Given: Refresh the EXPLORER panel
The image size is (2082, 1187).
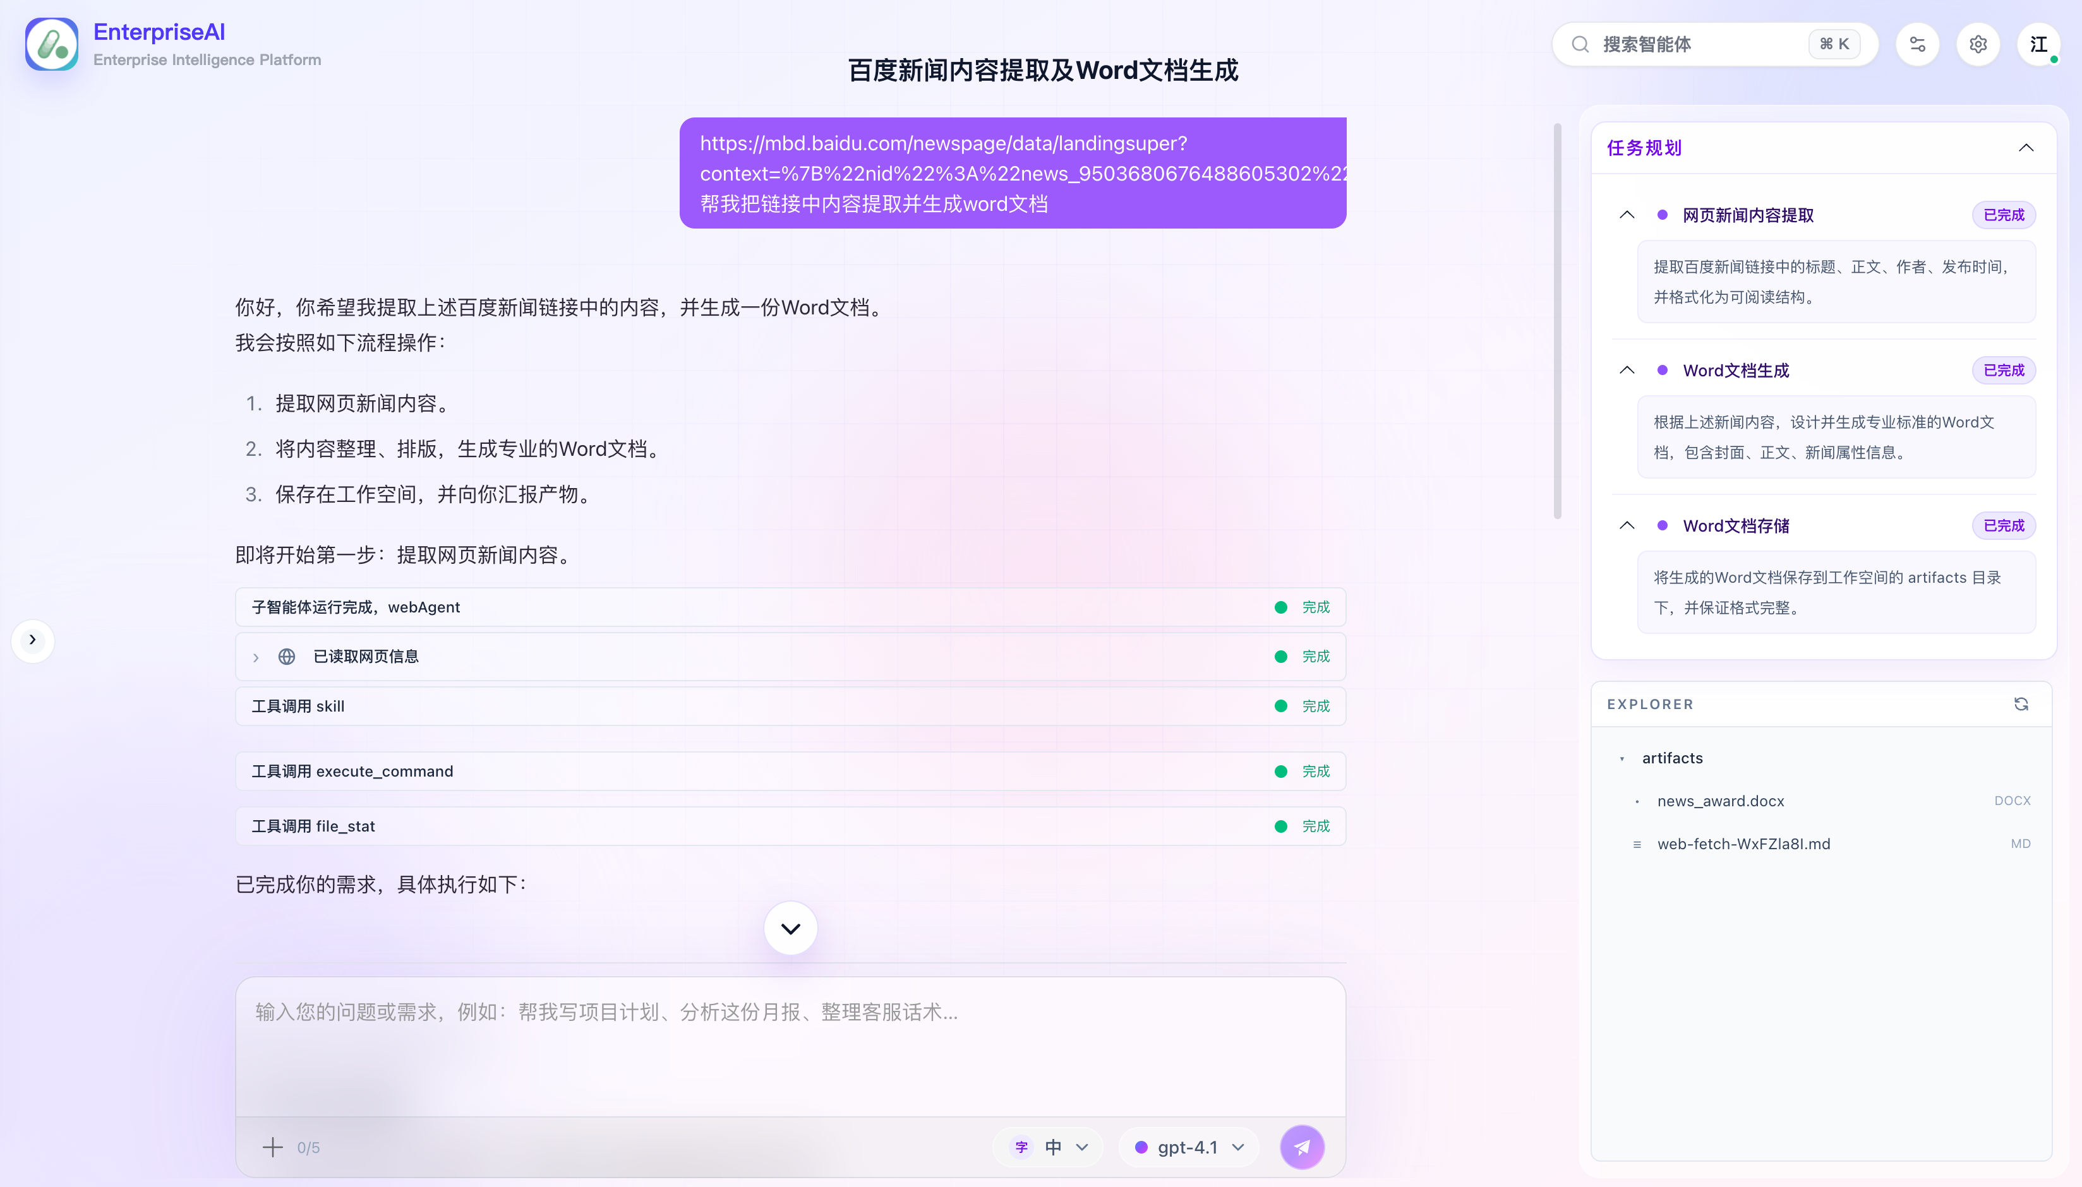Looking at the screenshot, I should click(x=2021, y=703).
